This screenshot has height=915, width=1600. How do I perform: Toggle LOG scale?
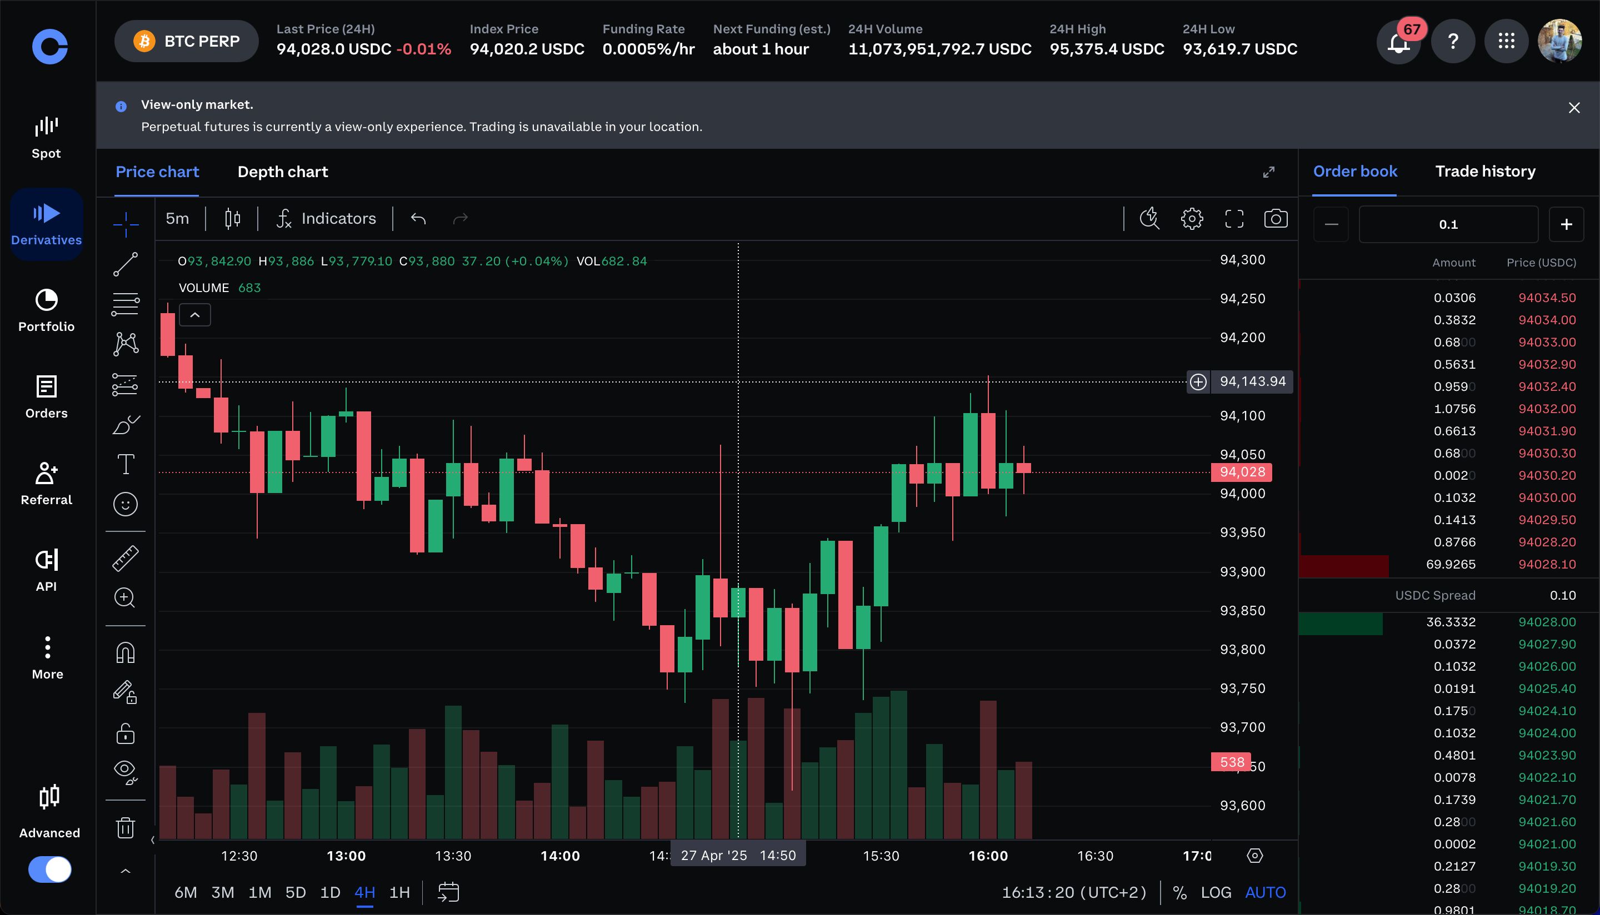click(1216, 892)
